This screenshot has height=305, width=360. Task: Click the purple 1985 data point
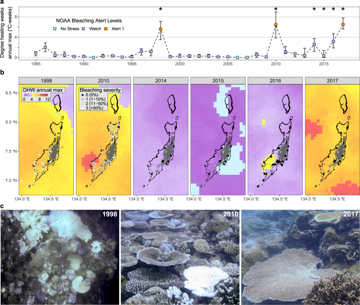click(36, 53)
